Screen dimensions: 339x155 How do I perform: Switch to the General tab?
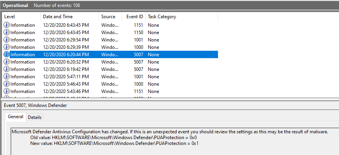16,117
